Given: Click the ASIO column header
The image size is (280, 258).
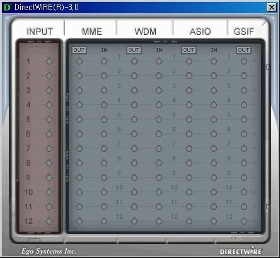Looking at the screenshot, I should (200, 32).
